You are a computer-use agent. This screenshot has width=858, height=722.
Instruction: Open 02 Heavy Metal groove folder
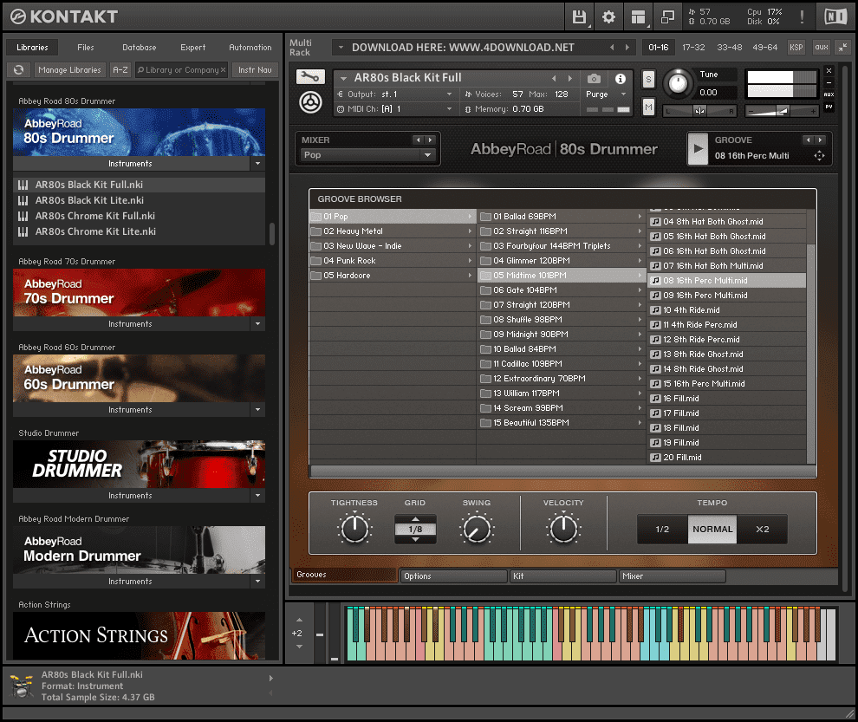(x=393, y=231)
